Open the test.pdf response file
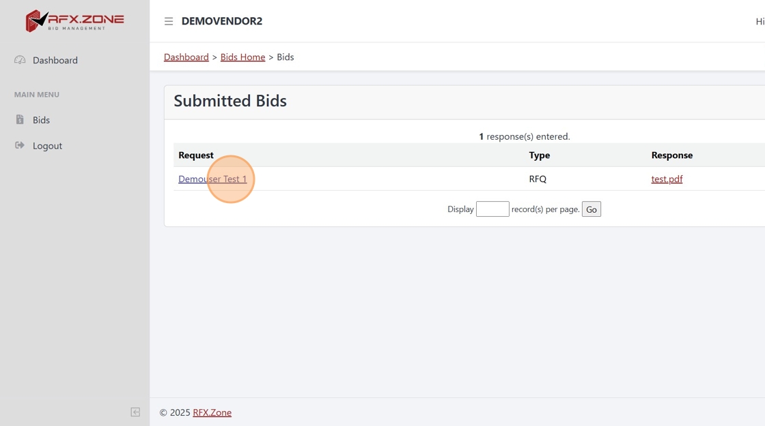765x426 pixels. 667,179
